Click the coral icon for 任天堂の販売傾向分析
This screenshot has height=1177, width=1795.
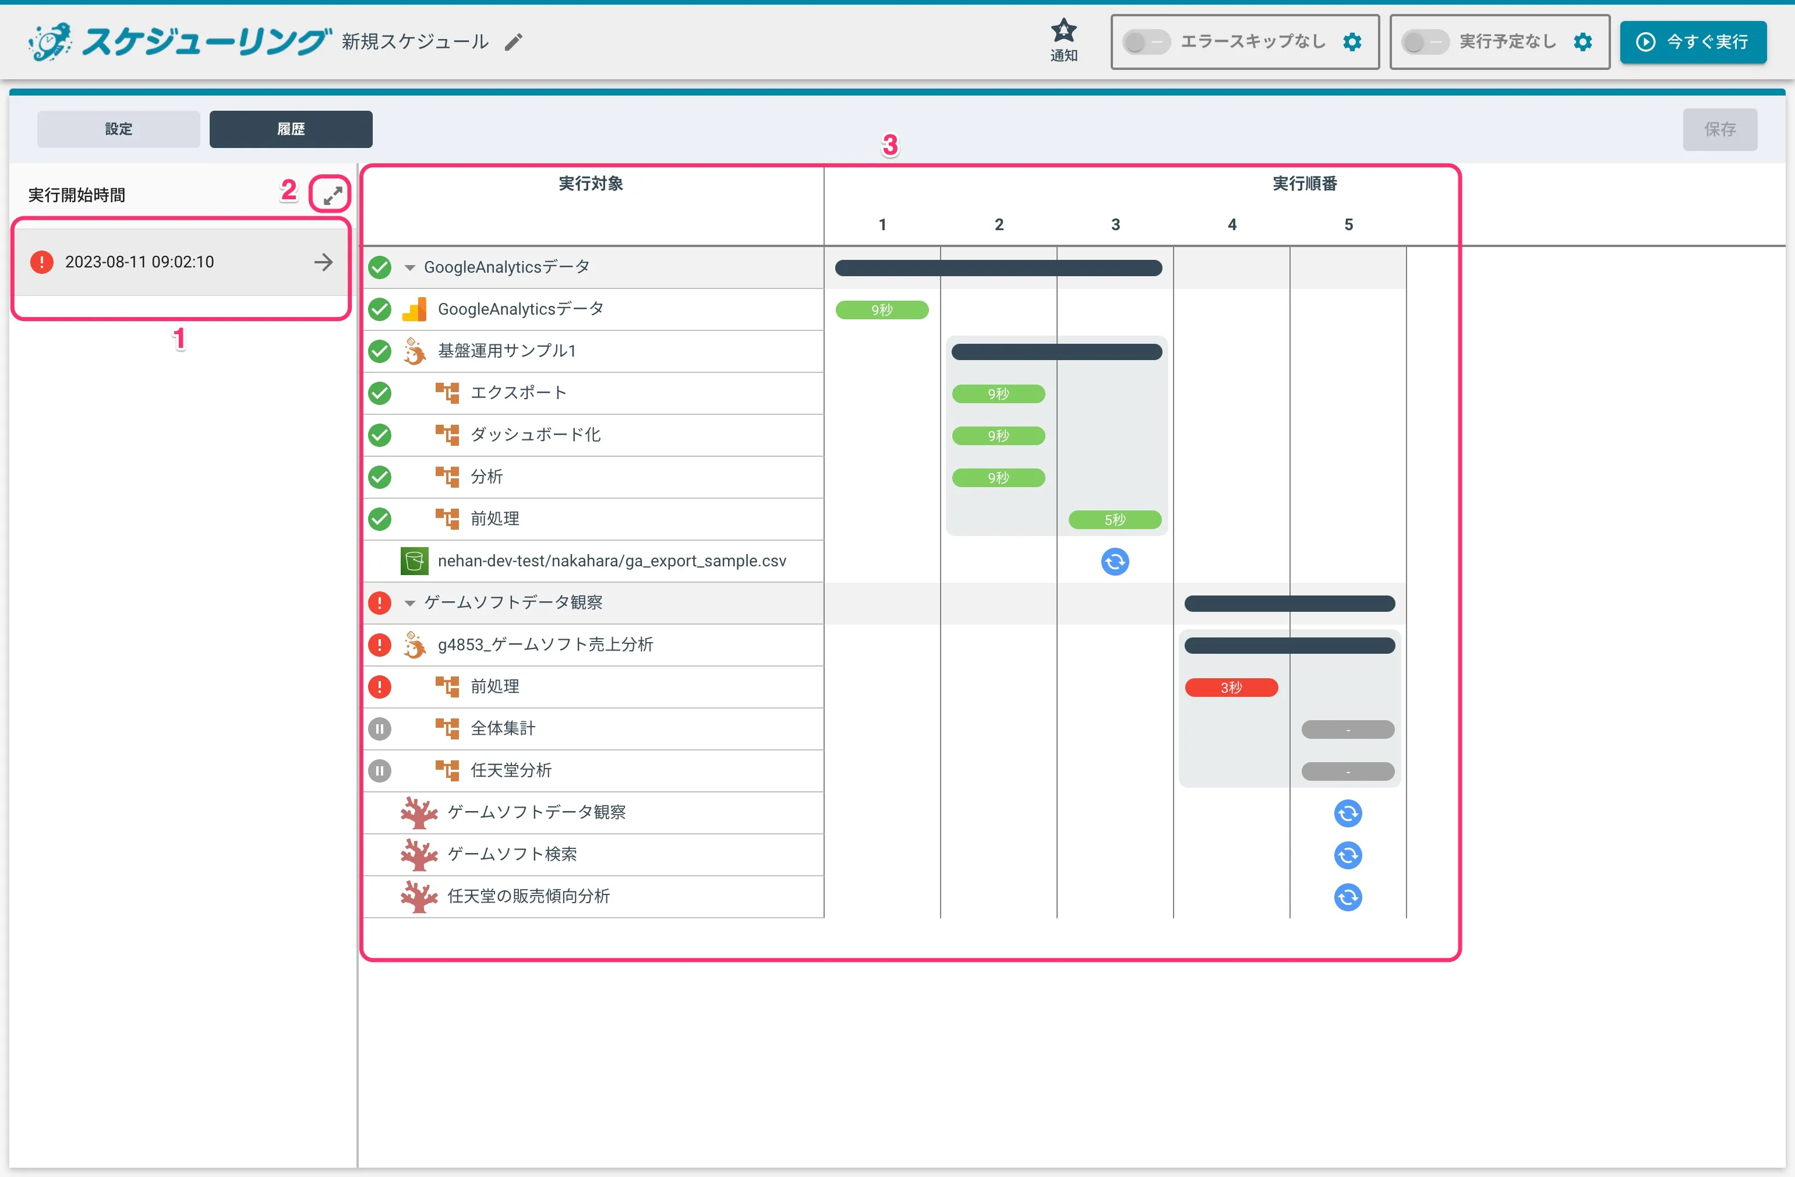(419, 896)
